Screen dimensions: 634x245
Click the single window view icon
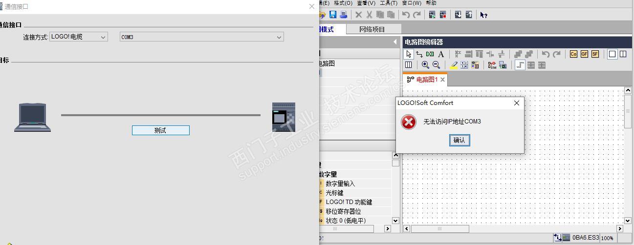point(612,54)
